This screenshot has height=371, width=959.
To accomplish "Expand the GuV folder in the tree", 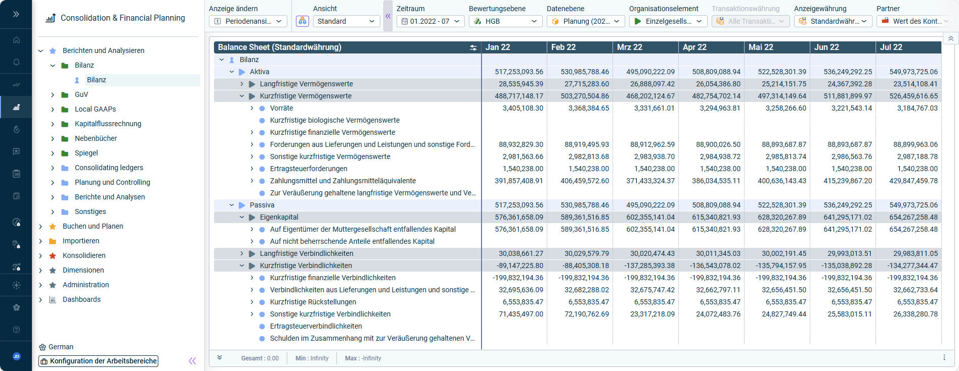I will coord(53,94).
